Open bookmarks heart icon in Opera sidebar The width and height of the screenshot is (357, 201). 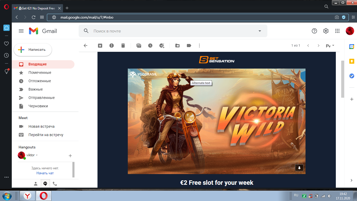[7, 44]
